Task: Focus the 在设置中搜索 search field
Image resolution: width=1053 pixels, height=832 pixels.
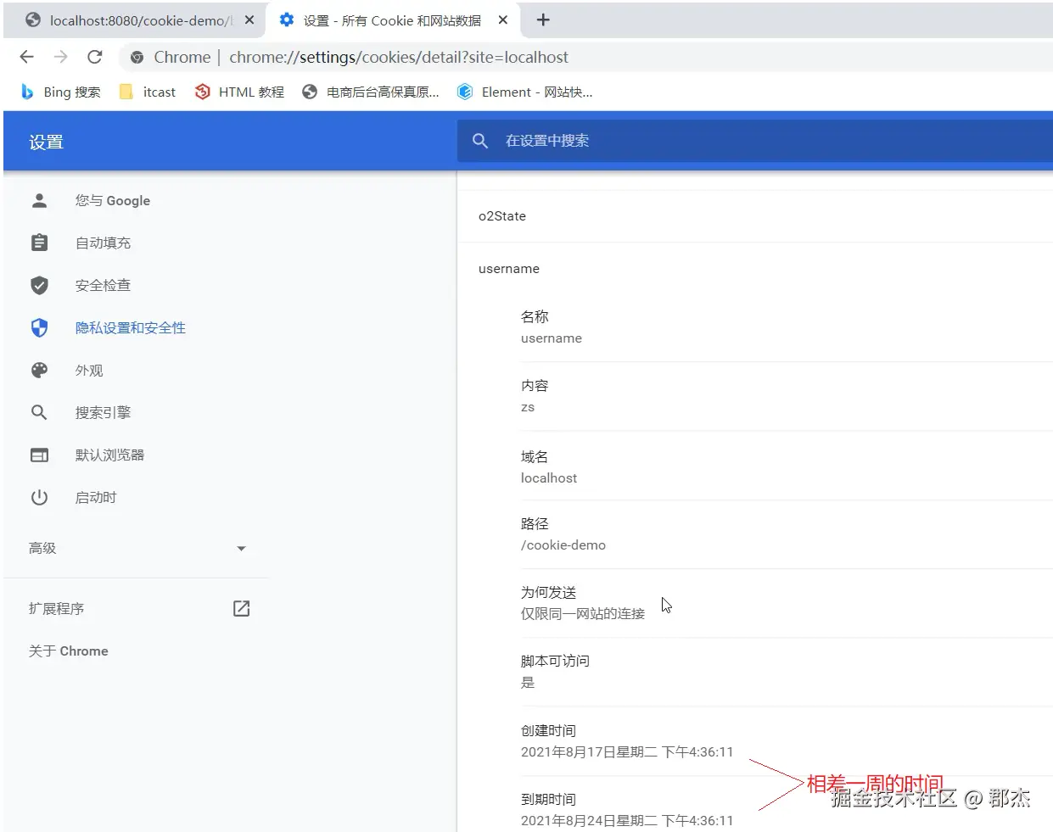Action: click(755, 141)
